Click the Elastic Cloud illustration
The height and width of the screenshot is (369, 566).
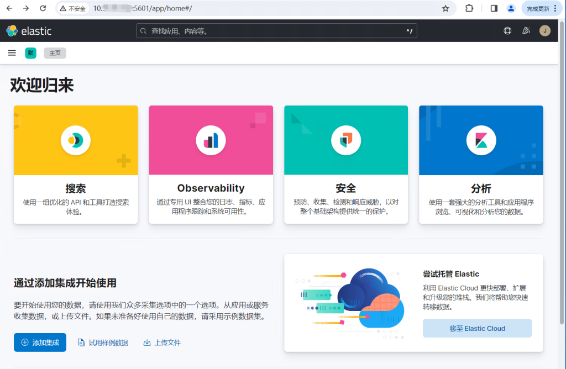point(350,303)
